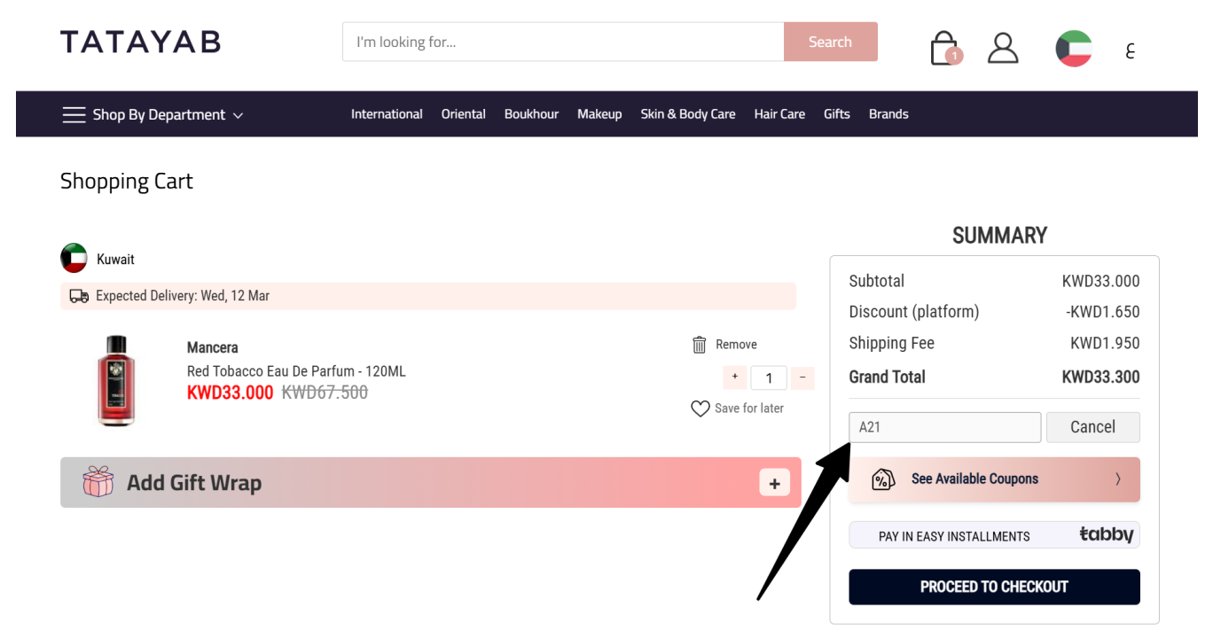The width and height of the screenshot is (1213, 638).
Task: Click the quantity field showing 1
Action: tap(769, 378)
